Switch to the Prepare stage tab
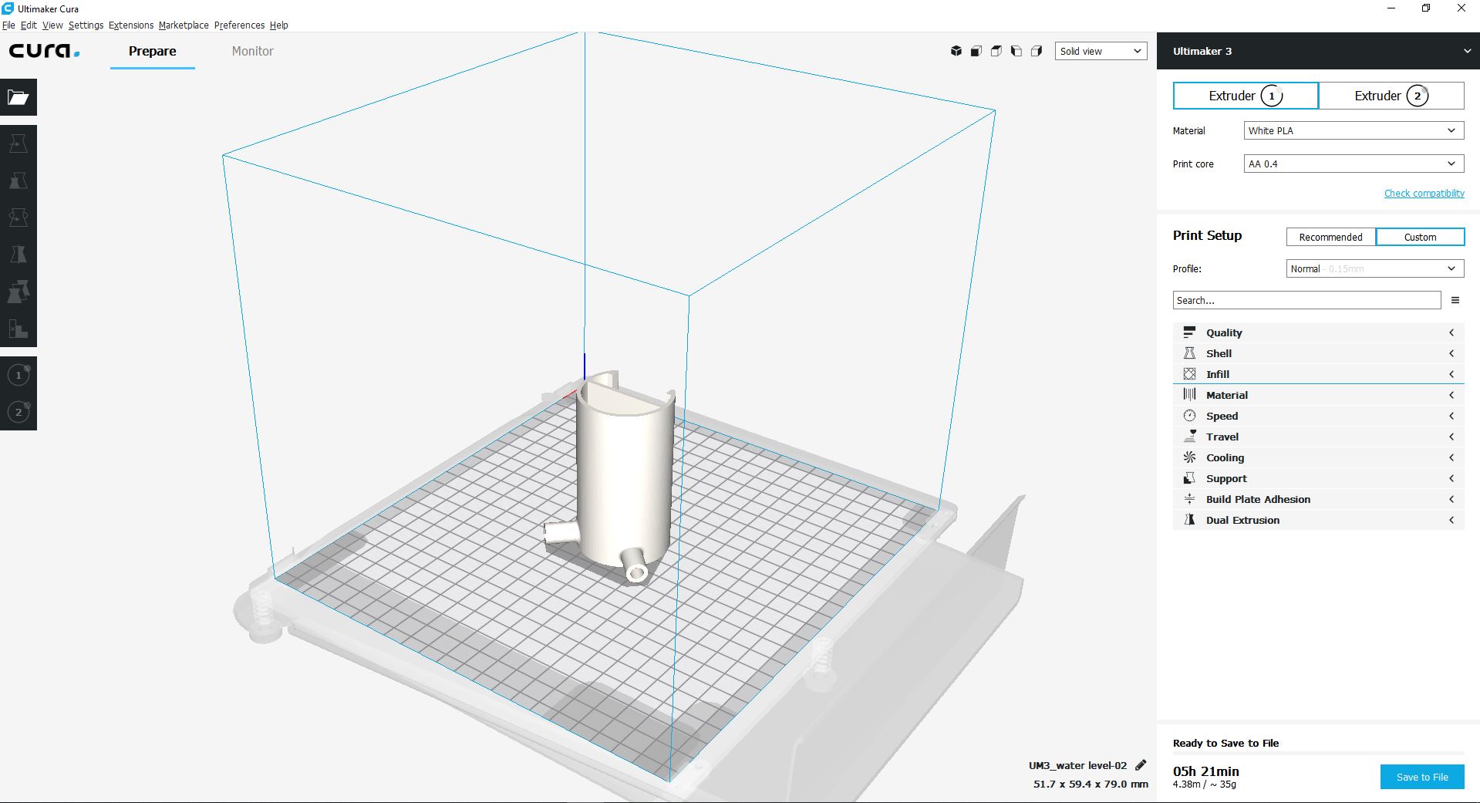 click(x=152, y=51)
